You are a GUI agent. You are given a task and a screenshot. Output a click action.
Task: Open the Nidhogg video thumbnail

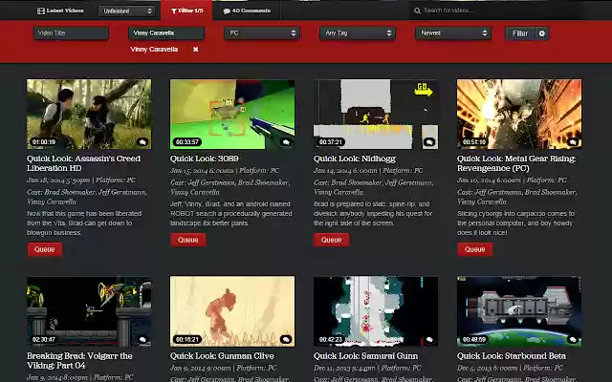[x=376, y=114]
